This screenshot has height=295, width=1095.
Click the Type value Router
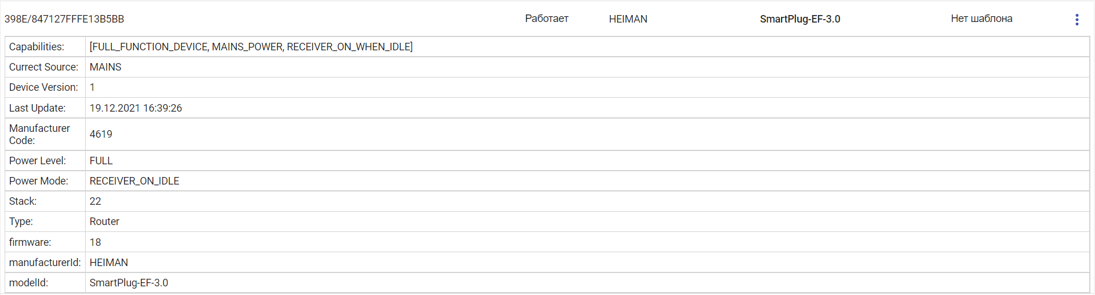[x=104, y=222]
